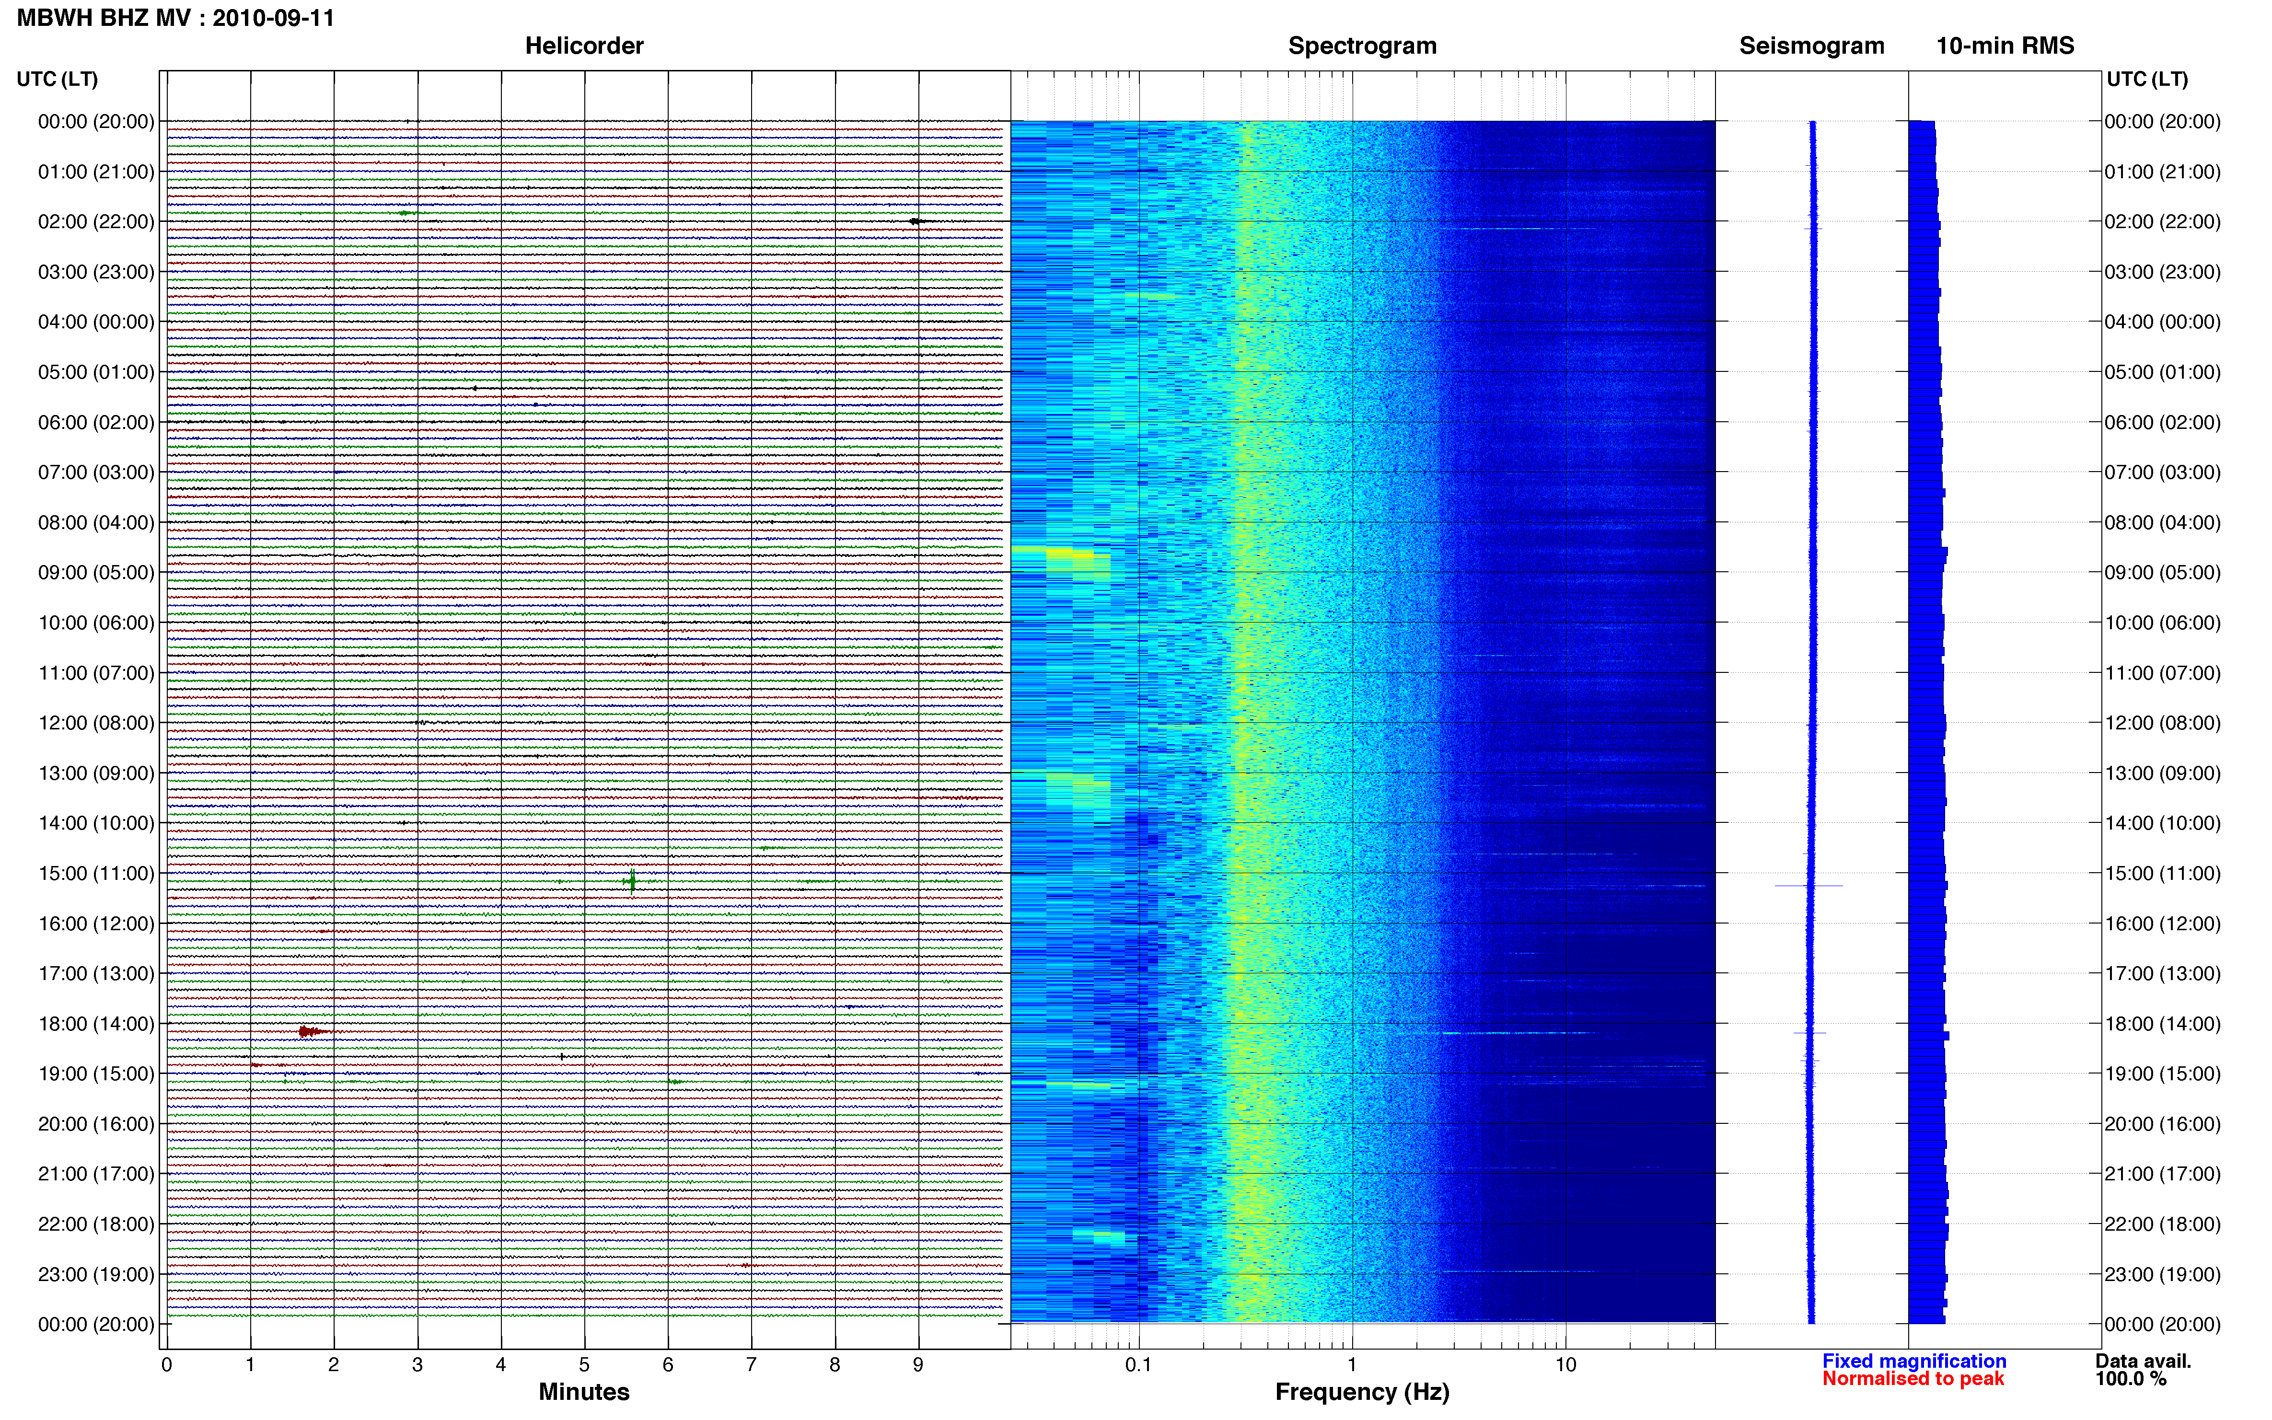The height and width of the screenshot is (1420, 2272).
Task: Click the green helicorder spike near 15:00
Action: [x=631, y=881]
